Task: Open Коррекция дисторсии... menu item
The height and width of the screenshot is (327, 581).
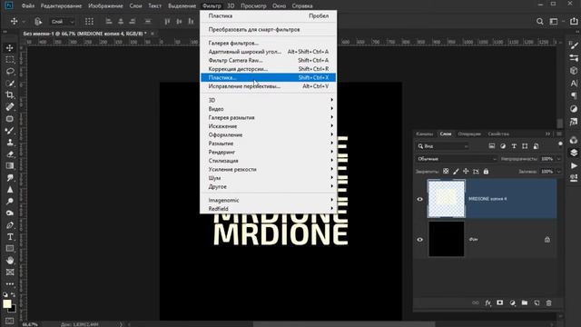Action: 269,69
